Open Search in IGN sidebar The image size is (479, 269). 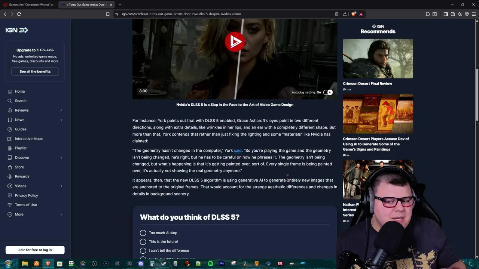(x=21, y=101)
